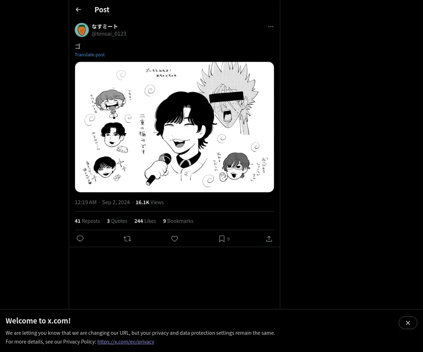Viewport: 423px width, 352px height.
Task: Click the share upload icon
Action: (x=269, y=239)
